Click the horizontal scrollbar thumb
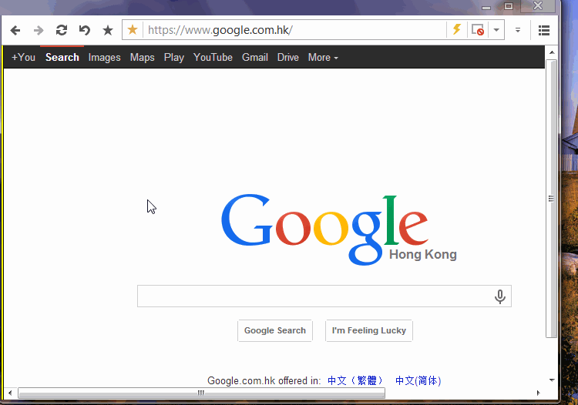 pyautogui.click(x=201, y=393)
